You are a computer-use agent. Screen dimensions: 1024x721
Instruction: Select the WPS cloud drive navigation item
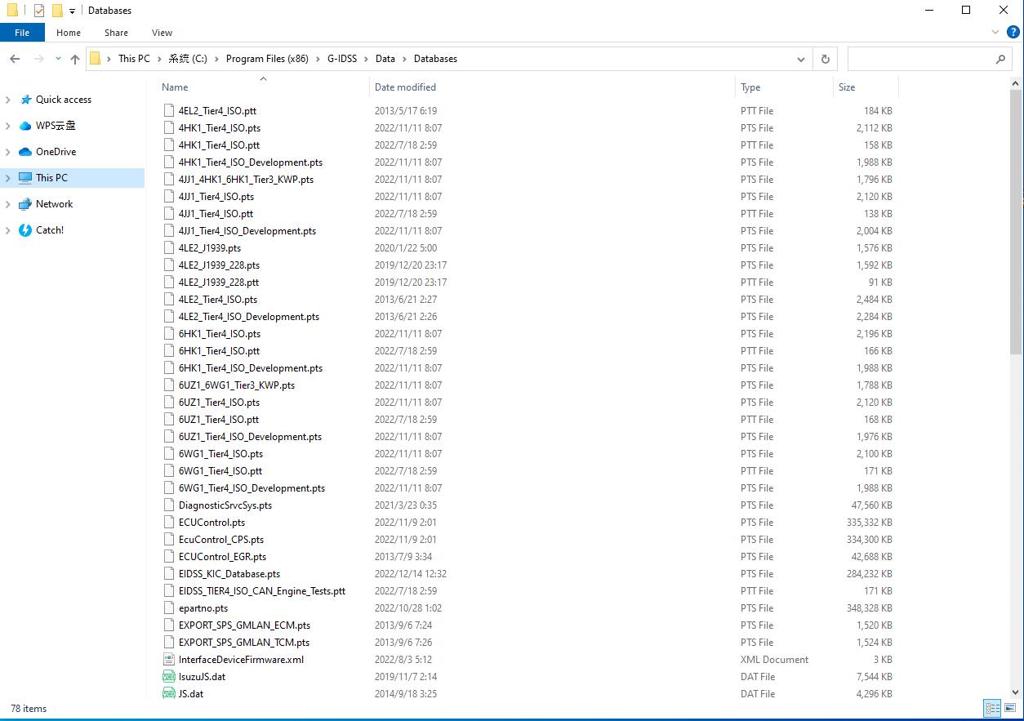click(x=56, y=126)
